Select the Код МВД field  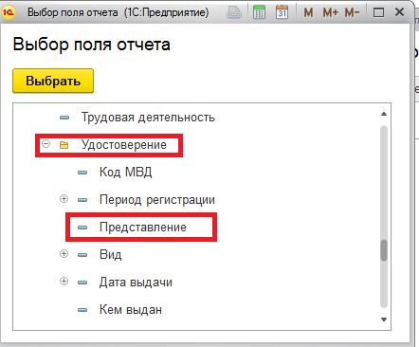126,173
